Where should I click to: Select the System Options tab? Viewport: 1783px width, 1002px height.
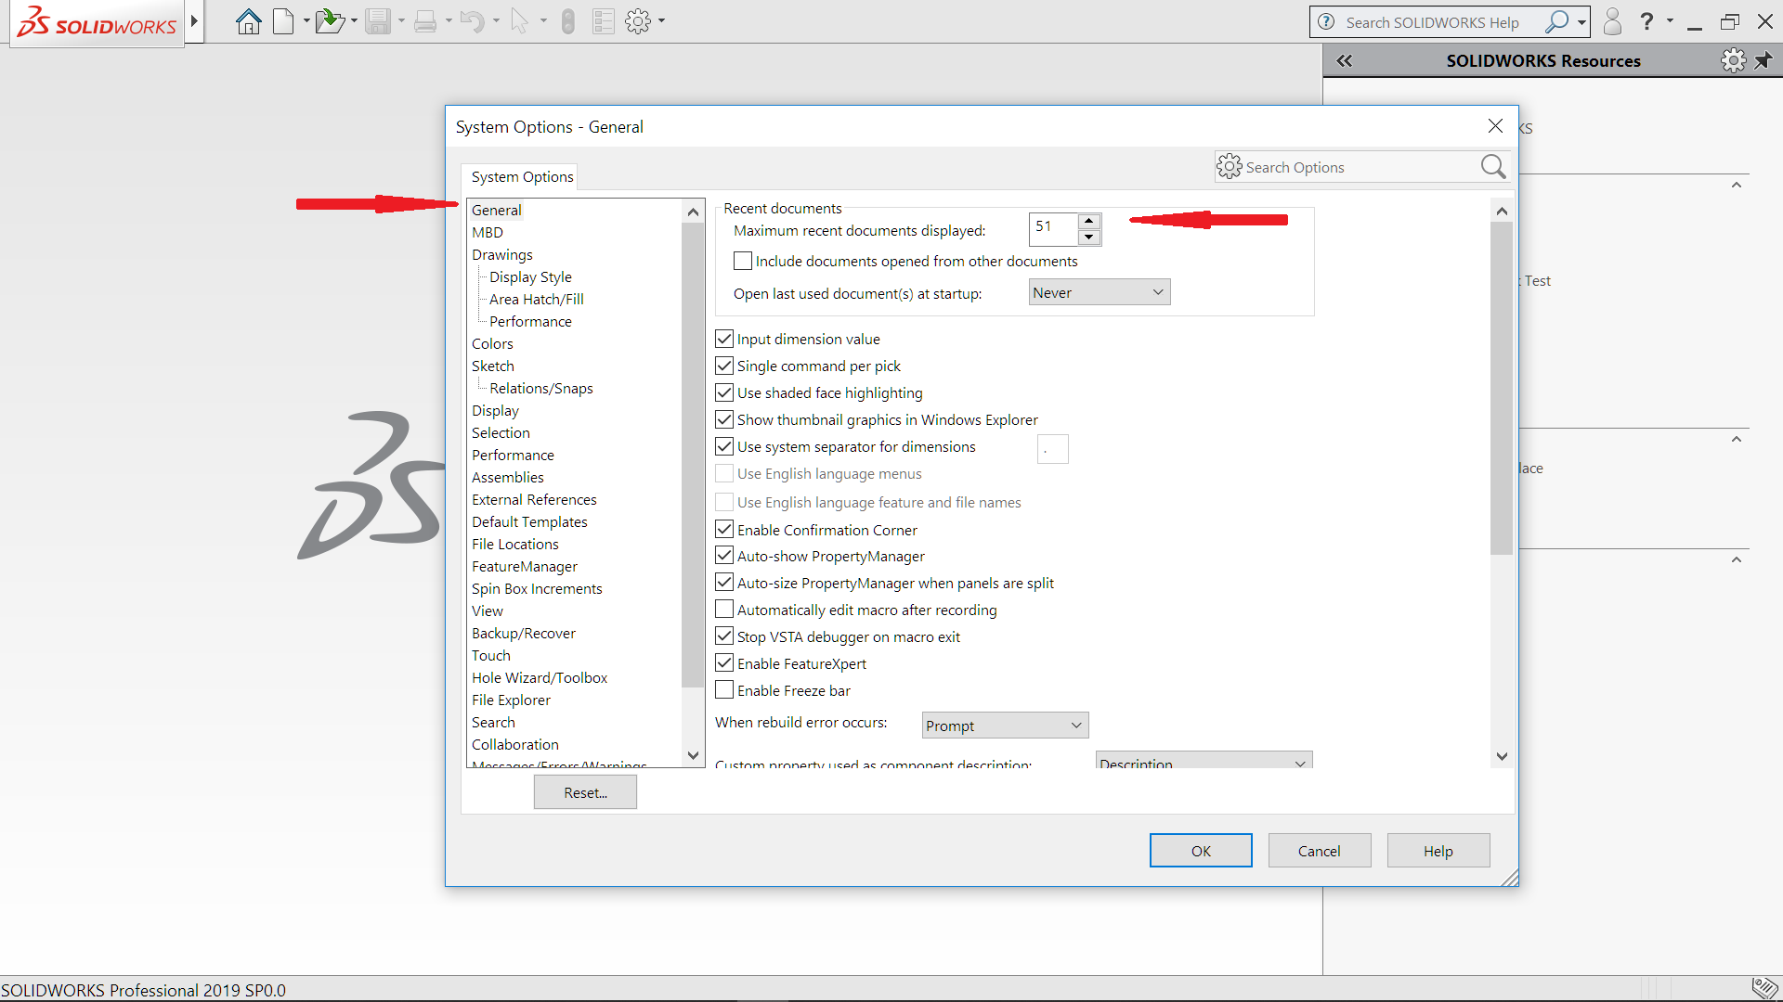tap(522, 177)
